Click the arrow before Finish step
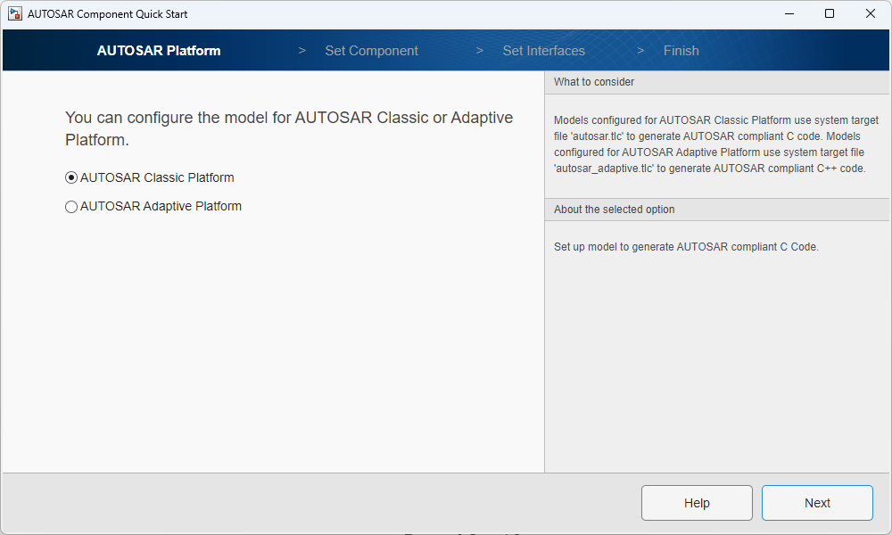This screenshot has width=892, height=535. (640, 51)
